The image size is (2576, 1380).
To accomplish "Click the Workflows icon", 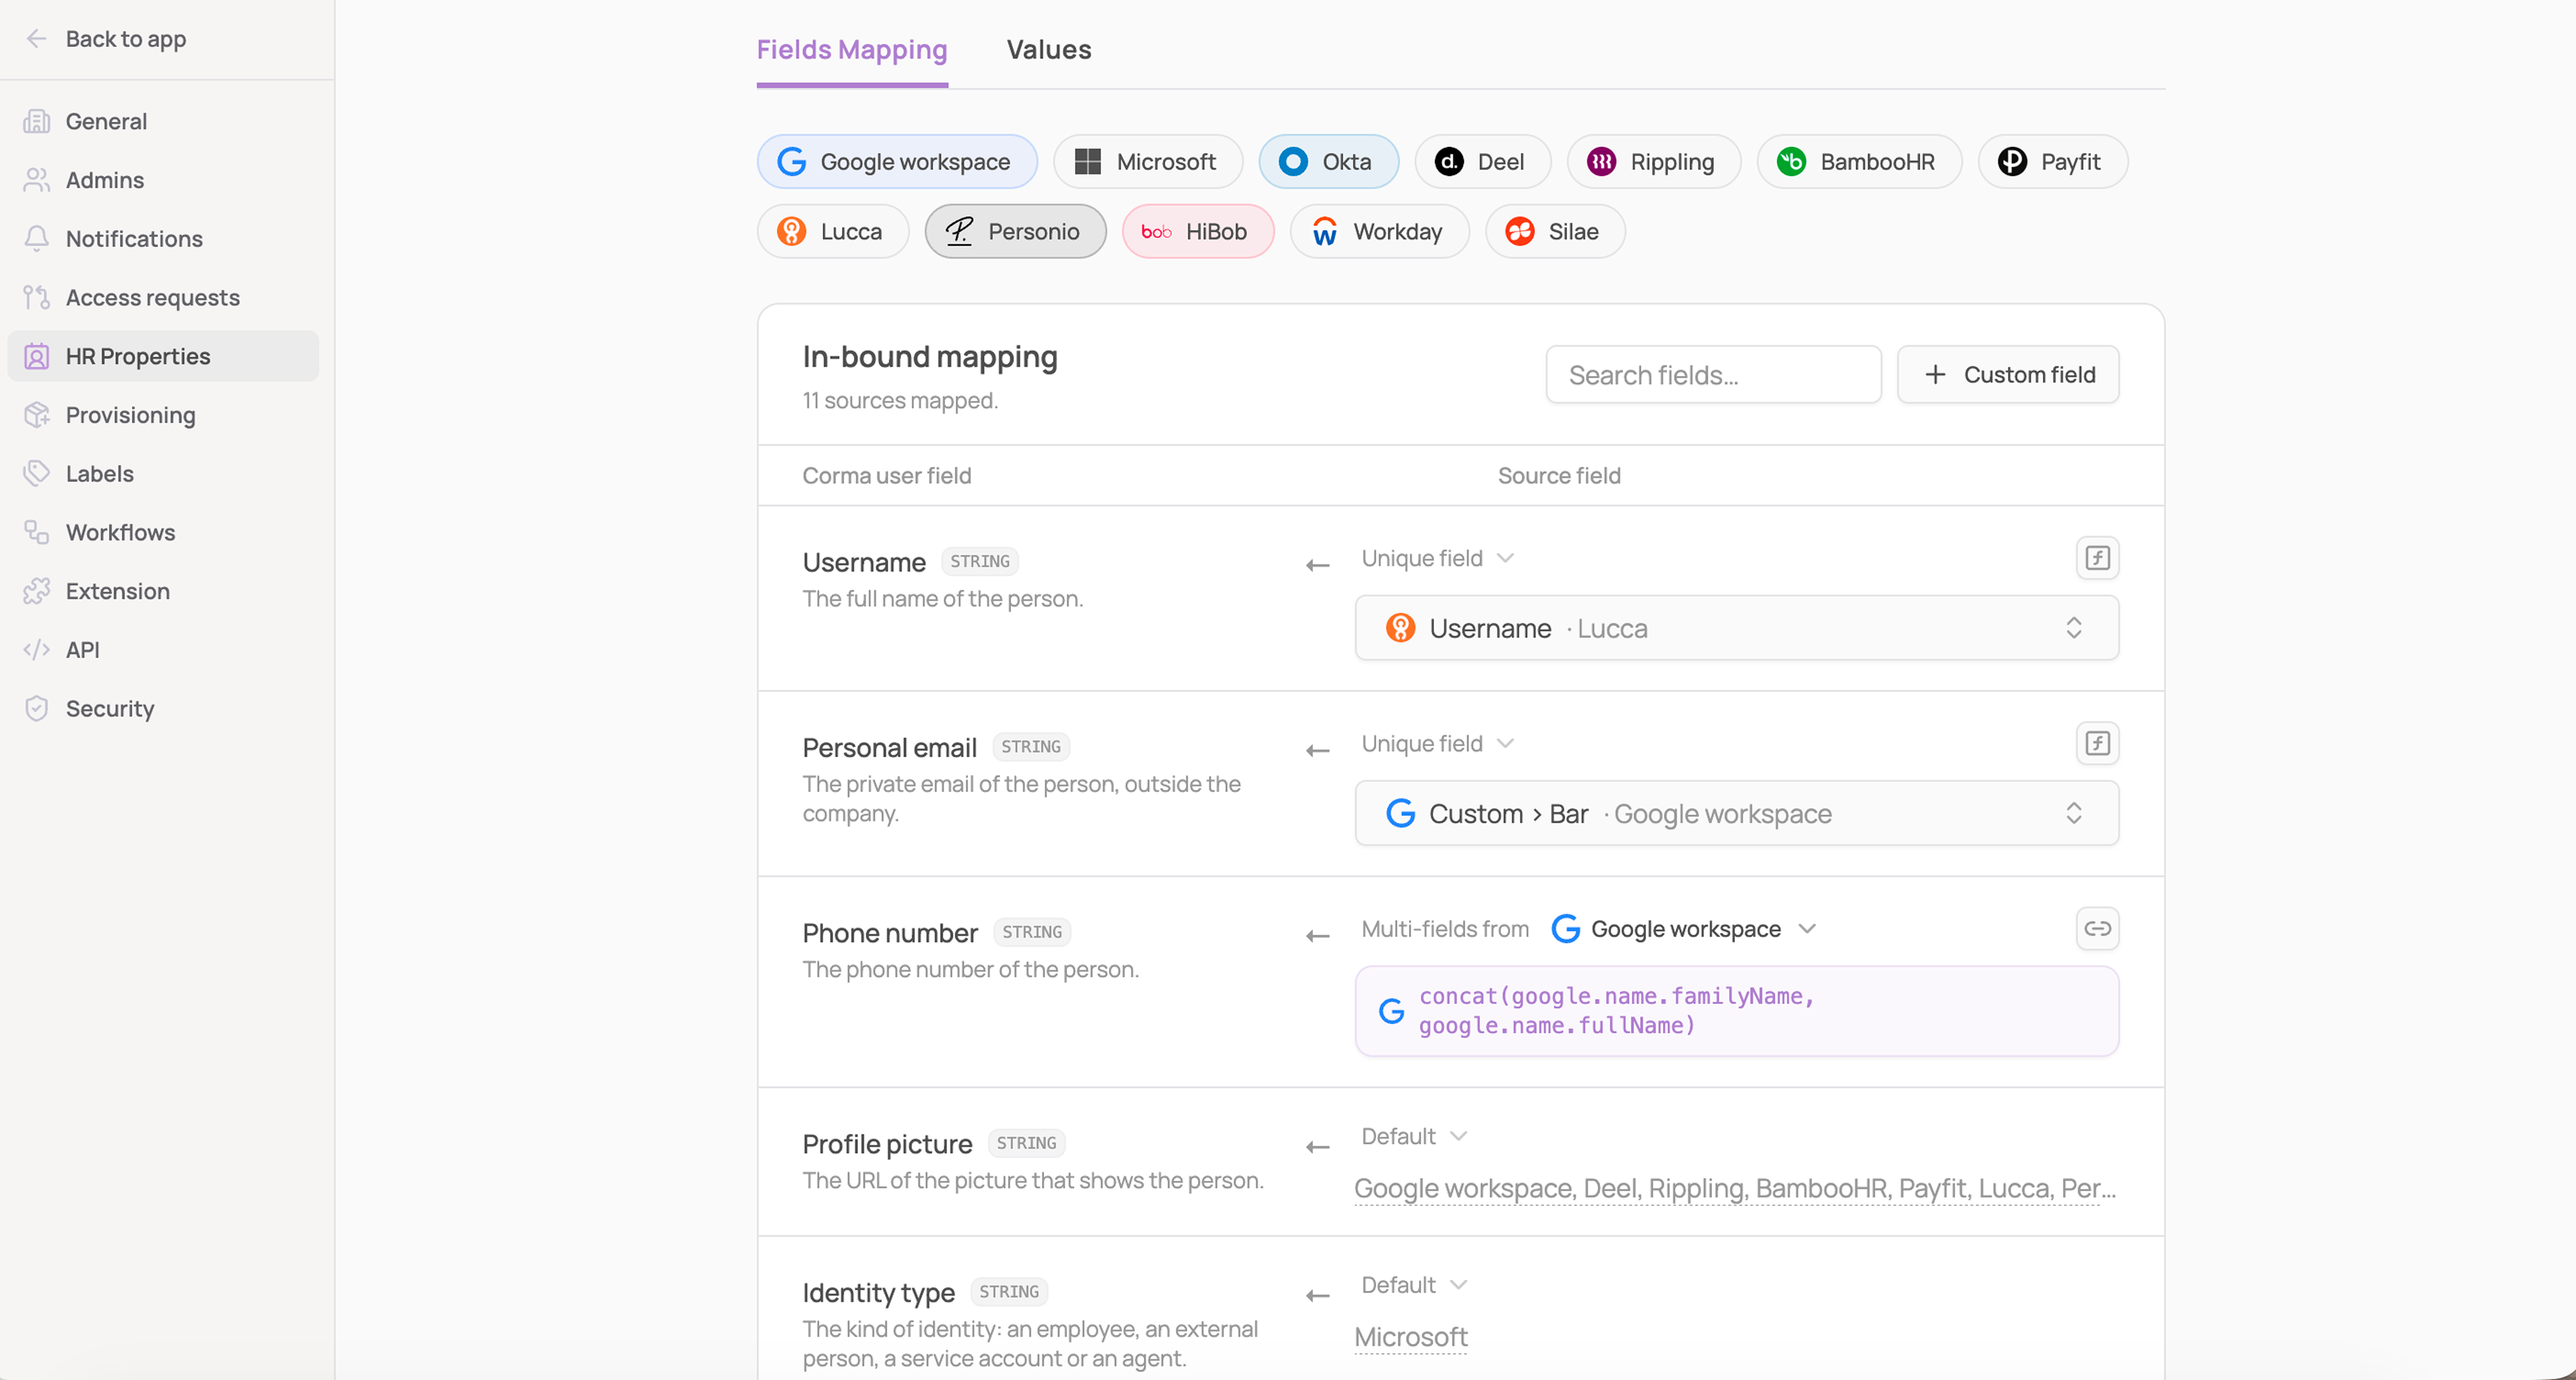I will coord(37,532).
